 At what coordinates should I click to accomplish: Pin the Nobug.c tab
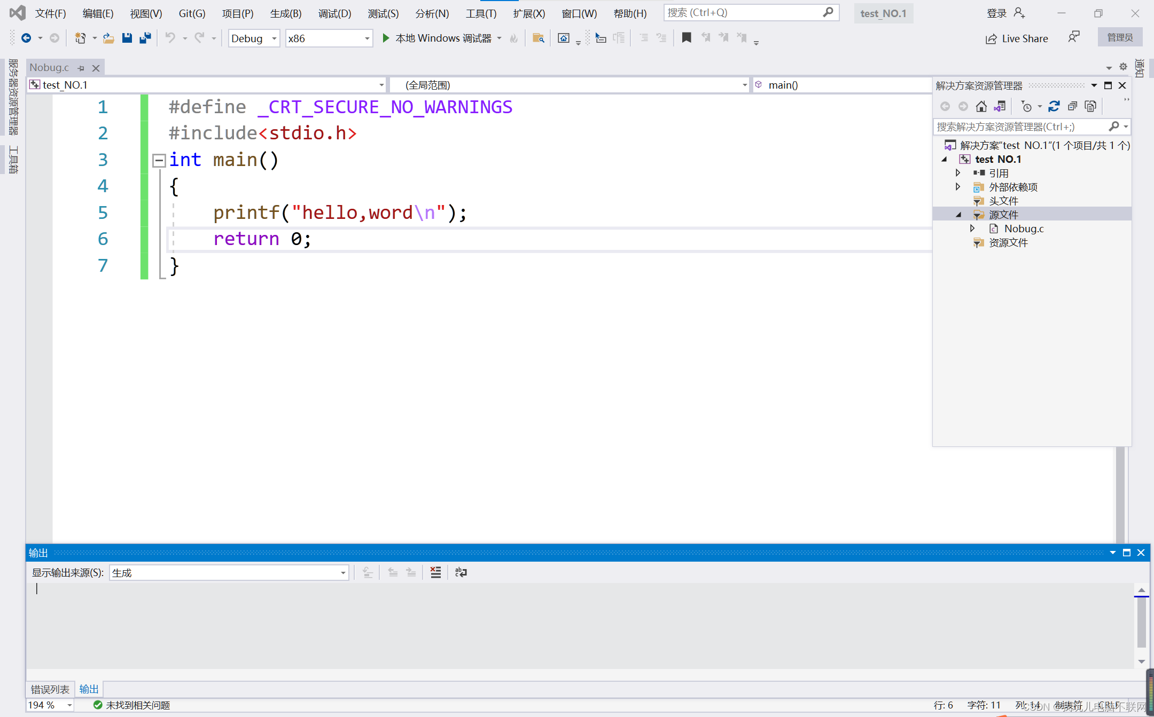(81, 68)
